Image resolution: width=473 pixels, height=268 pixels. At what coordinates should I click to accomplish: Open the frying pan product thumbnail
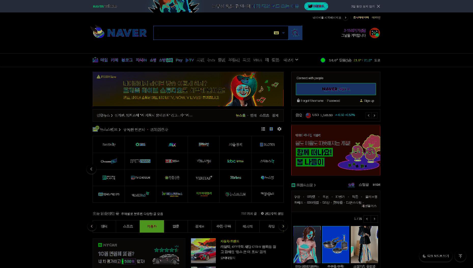[336, 245]
